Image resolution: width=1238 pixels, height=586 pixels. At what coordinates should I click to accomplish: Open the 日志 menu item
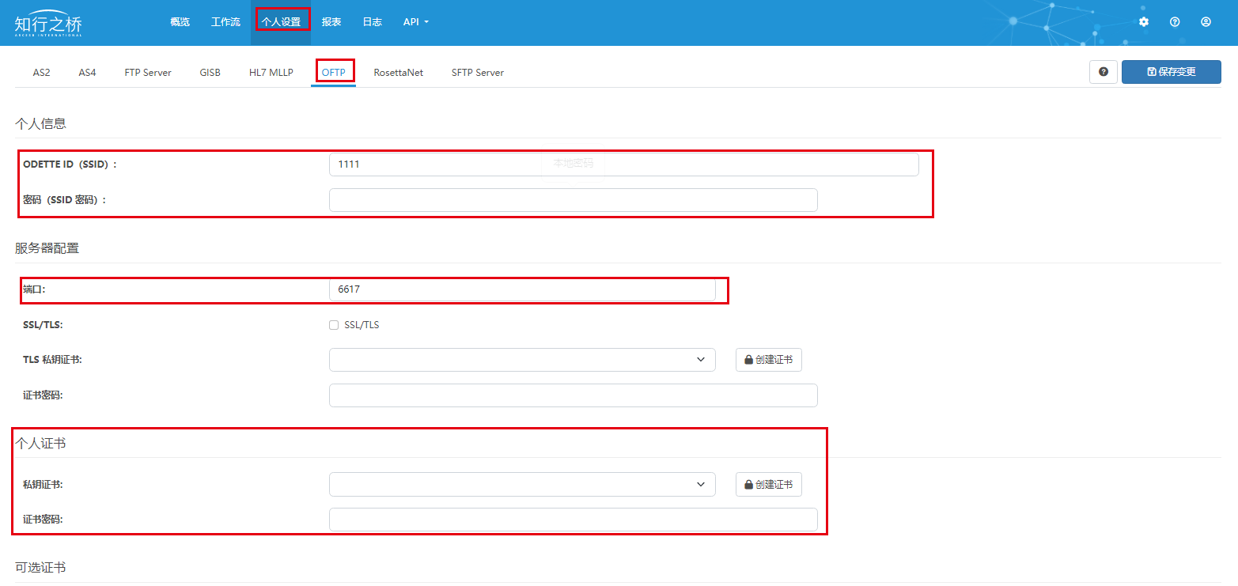372,22
